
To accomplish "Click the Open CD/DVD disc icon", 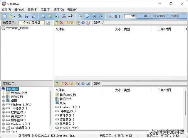I will tap(20, 16).
